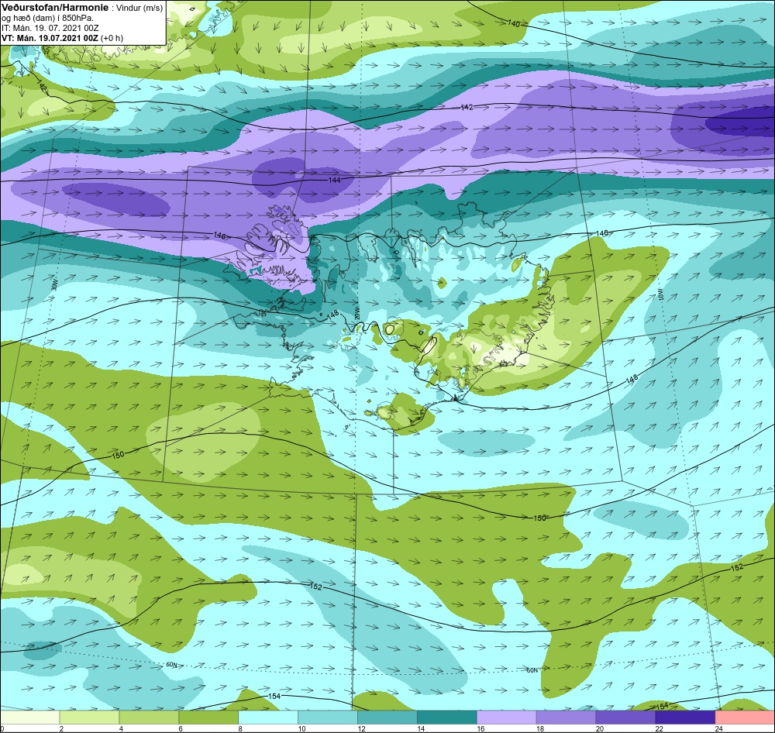The height and width of the screenshot is (733, 775).
Task: Click the pale yellow 0–2 m/s legend swatch
Action: [x=29, y=718]
